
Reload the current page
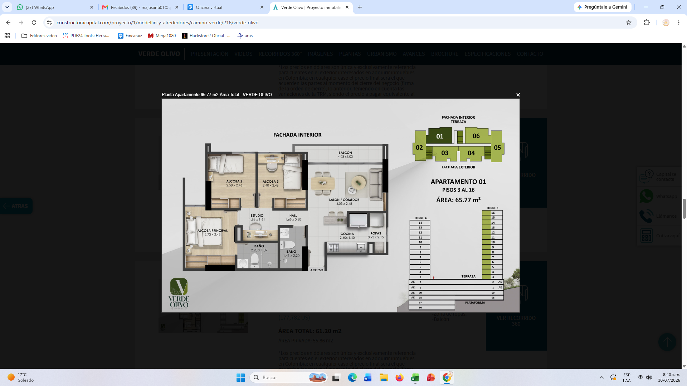34,23
